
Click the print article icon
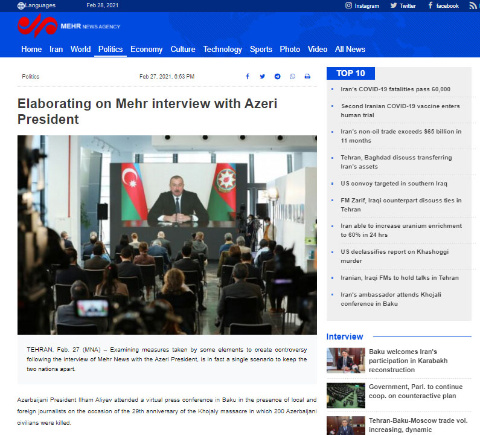click(x=307, y=76)
